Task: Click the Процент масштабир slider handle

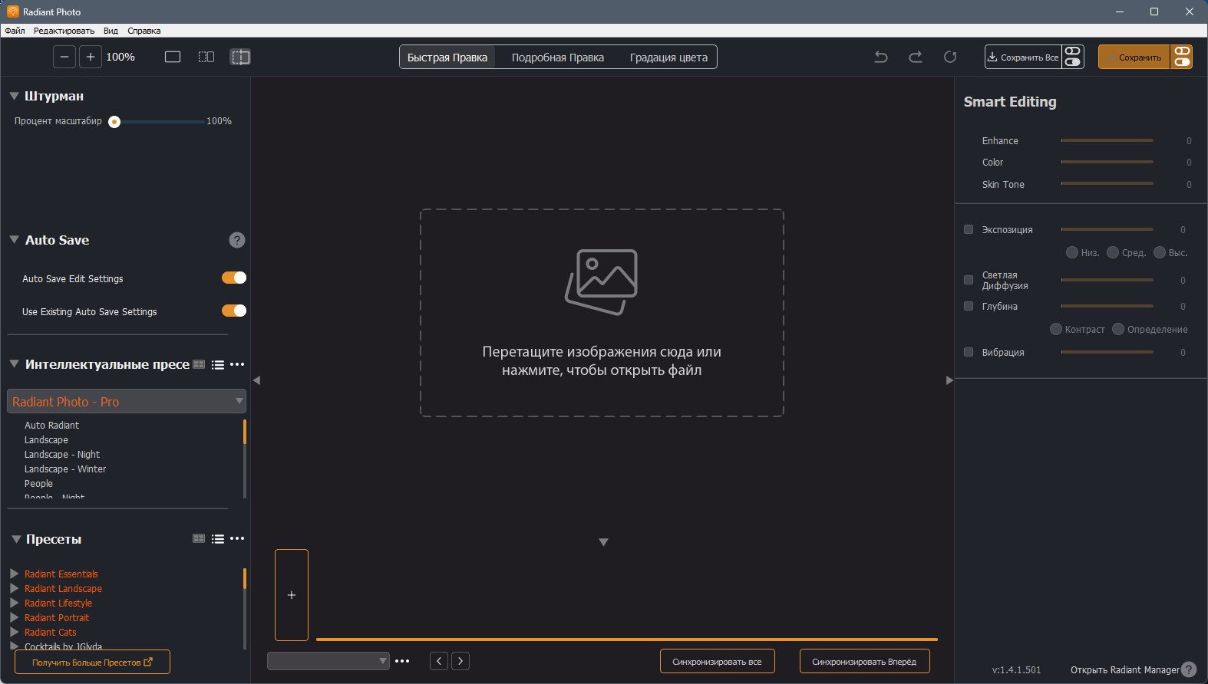Action: coord(114,121)
